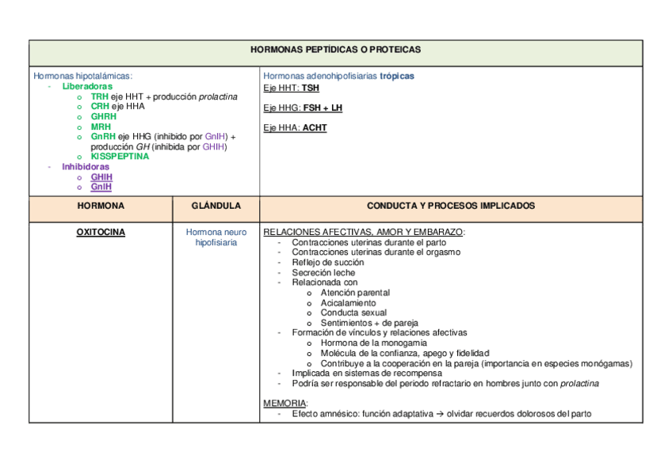Click the underlined GnIH under Inhibidoras
The width and height of the screenshot is (672, 474).
pyautogui.click(x=101, y=187)
